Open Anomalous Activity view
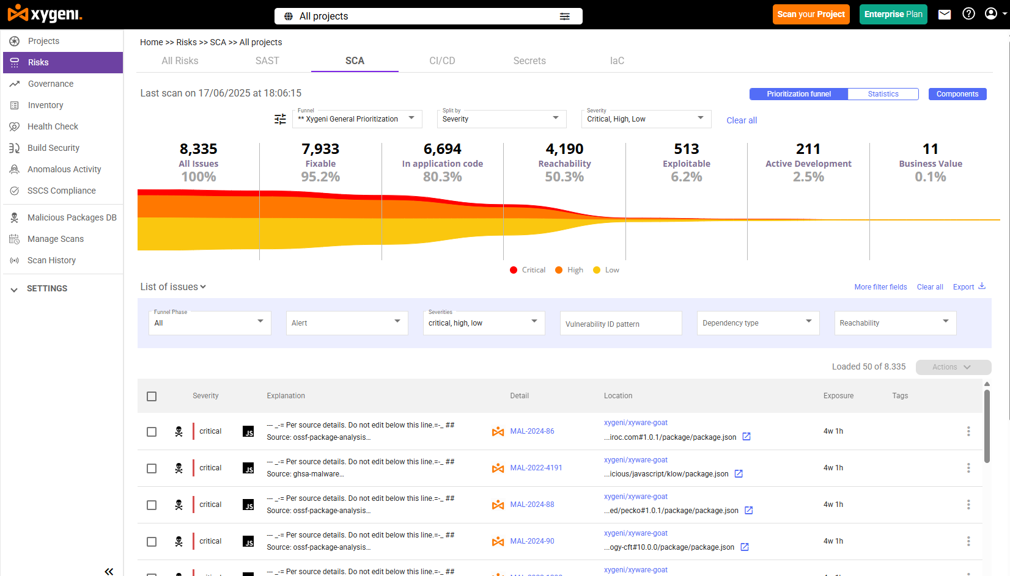1010x576 pixels. 64,169
